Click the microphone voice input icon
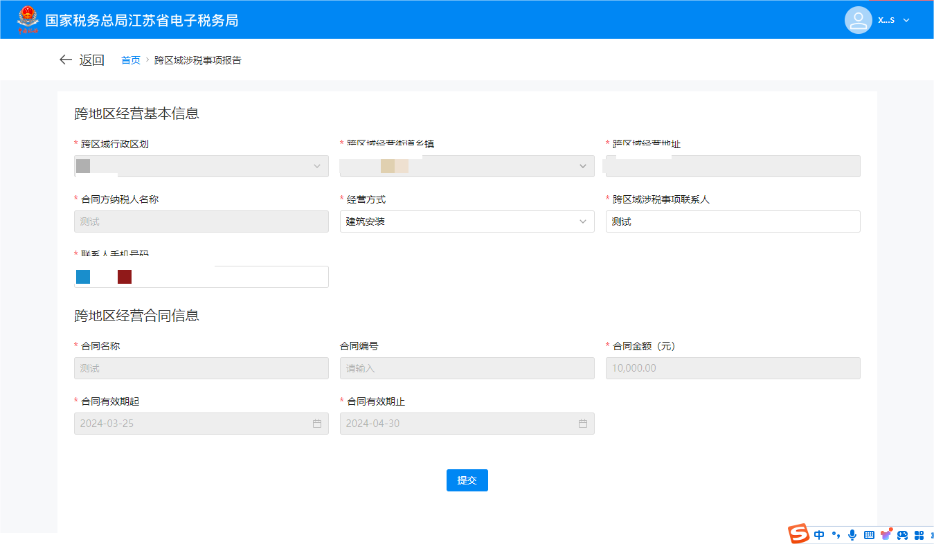The width and height of the screenshot is (934, 544). coord(852,534)
